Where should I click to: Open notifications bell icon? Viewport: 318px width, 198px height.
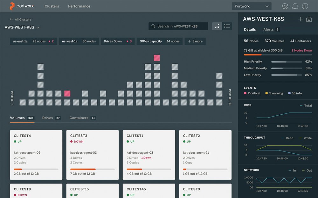click(295, 6)
